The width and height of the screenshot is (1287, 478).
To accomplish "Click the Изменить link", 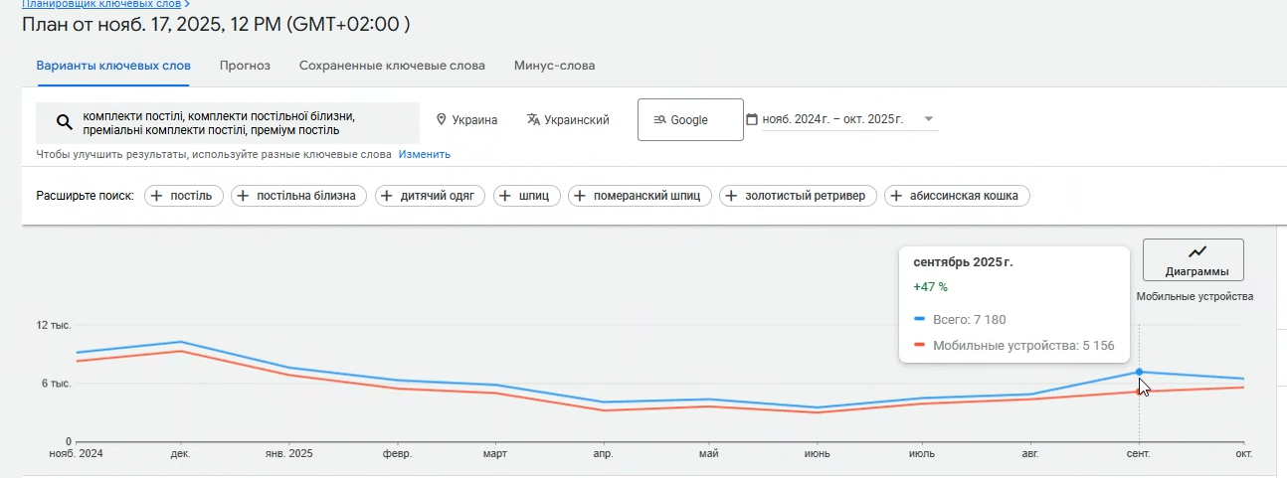I will pyautogui.click(x=425, y=154).
